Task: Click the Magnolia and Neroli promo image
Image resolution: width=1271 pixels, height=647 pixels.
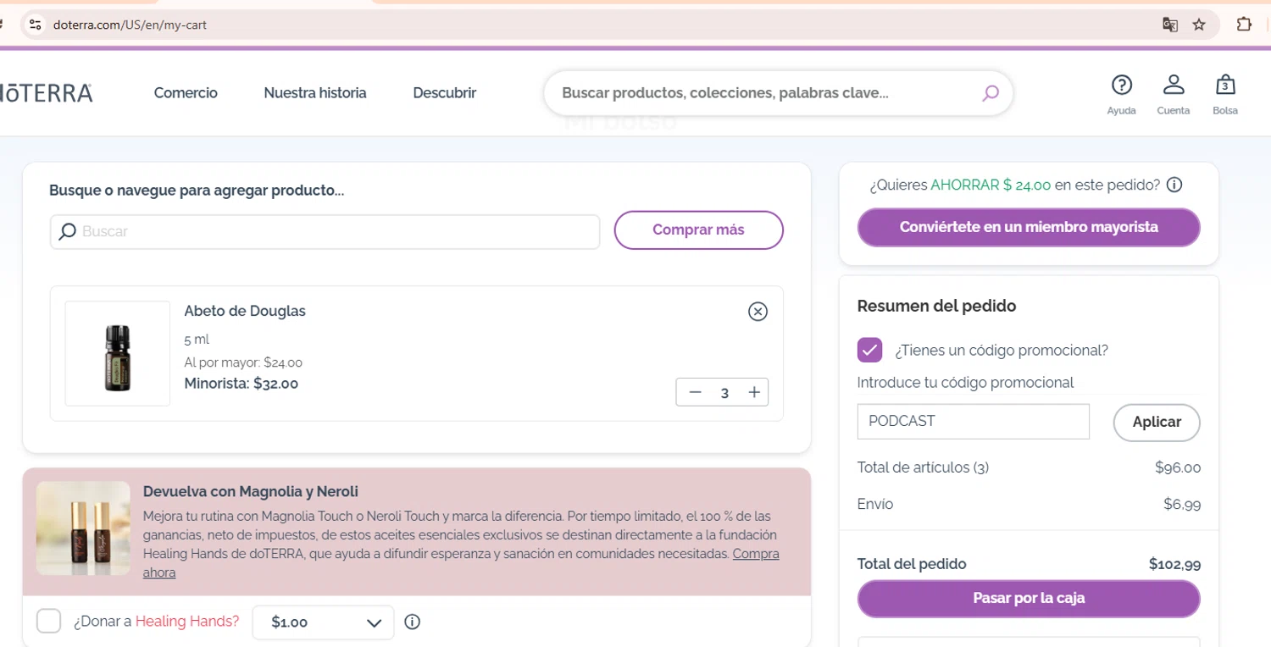Action: pos(83,529)
